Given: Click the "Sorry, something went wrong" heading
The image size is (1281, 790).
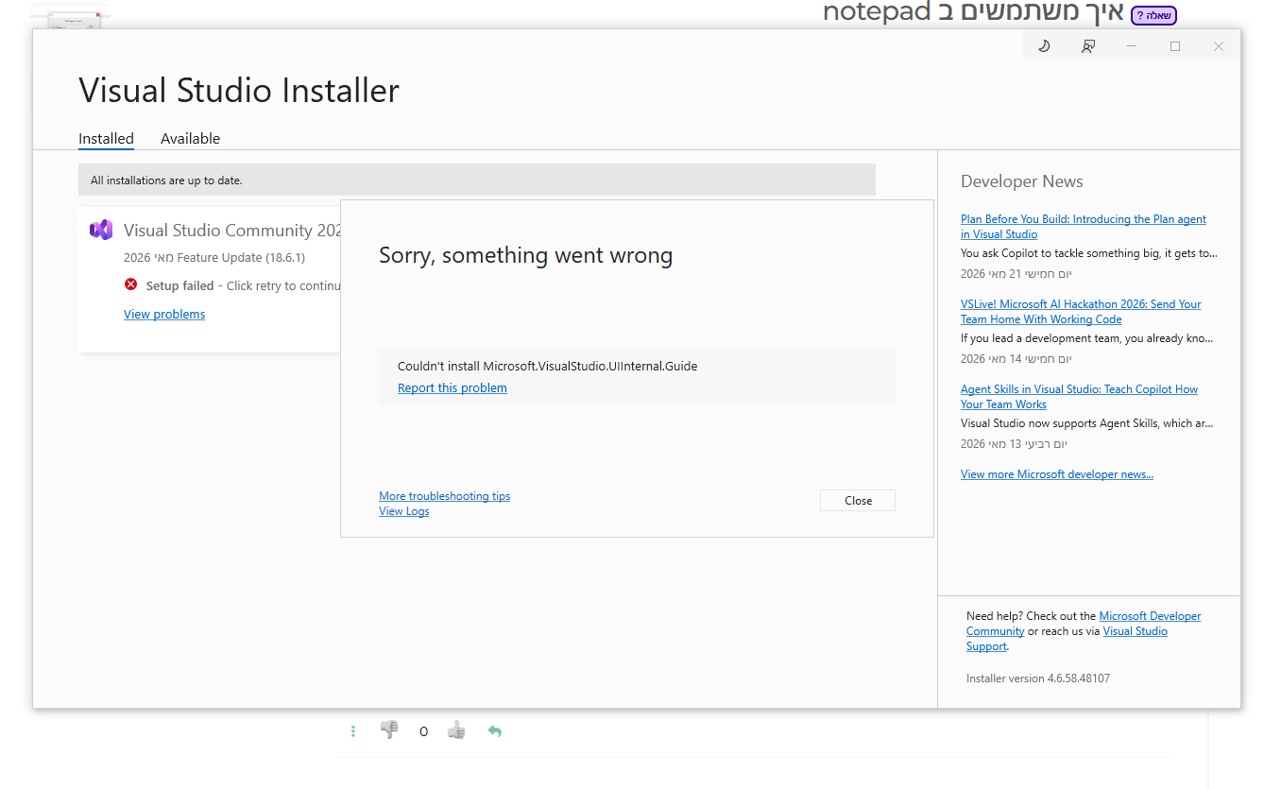Looking at the screenshot, I should point(525,255).
